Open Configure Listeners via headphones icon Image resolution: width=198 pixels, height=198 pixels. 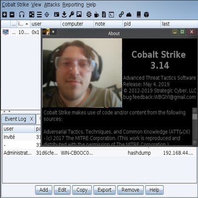point(22,14)
